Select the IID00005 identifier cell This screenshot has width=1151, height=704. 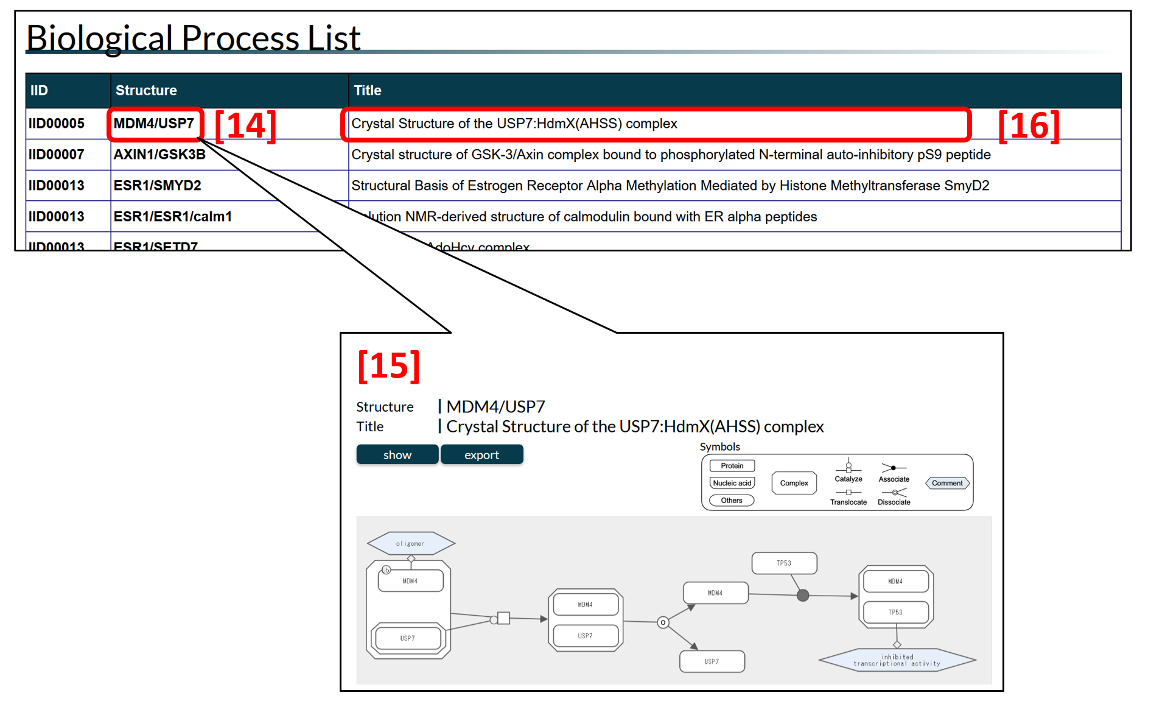click(57, 124)
